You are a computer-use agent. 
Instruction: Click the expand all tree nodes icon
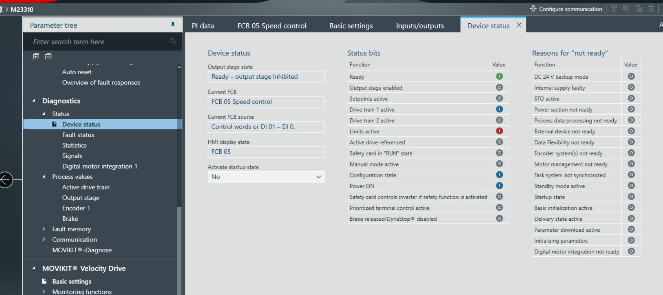click(x=36, y=56)
